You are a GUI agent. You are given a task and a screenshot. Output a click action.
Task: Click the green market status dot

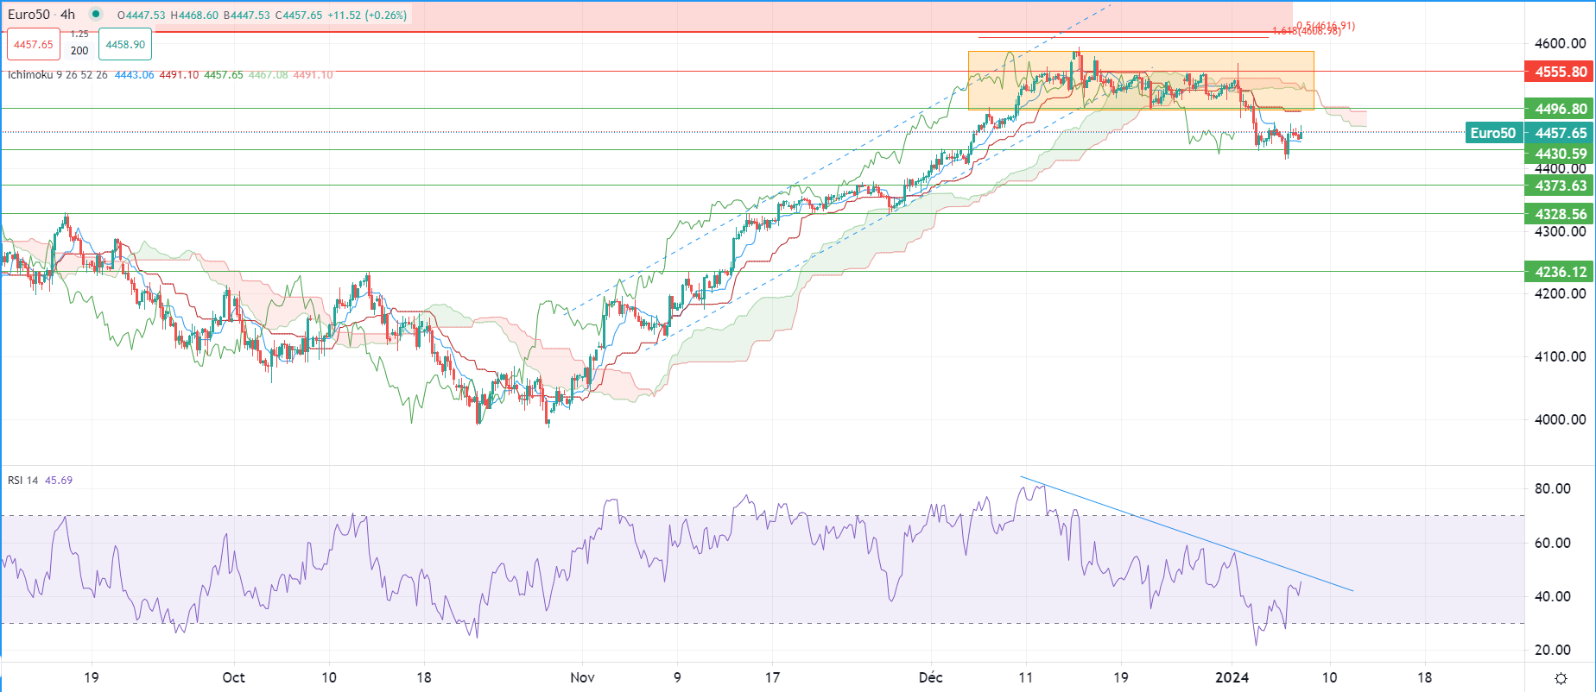point(96,15)
